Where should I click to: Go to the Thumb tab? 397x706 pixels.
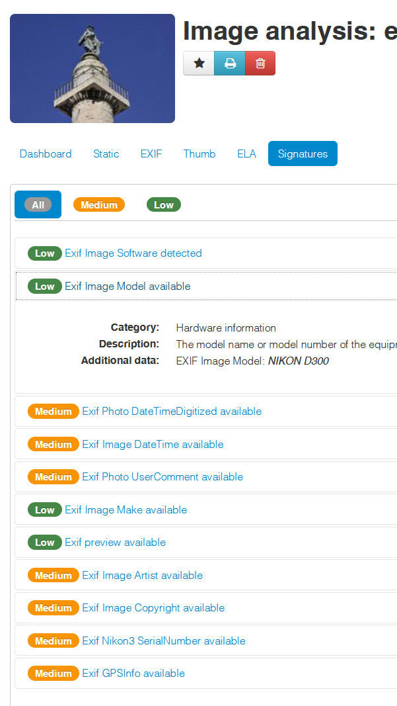[x=199, y=154]
